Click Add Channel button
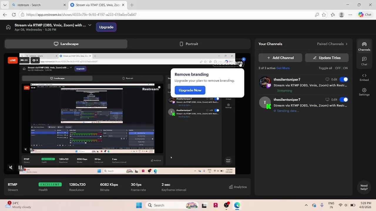Viewport: 376px width, 211px height. click(x=280, y=58)
